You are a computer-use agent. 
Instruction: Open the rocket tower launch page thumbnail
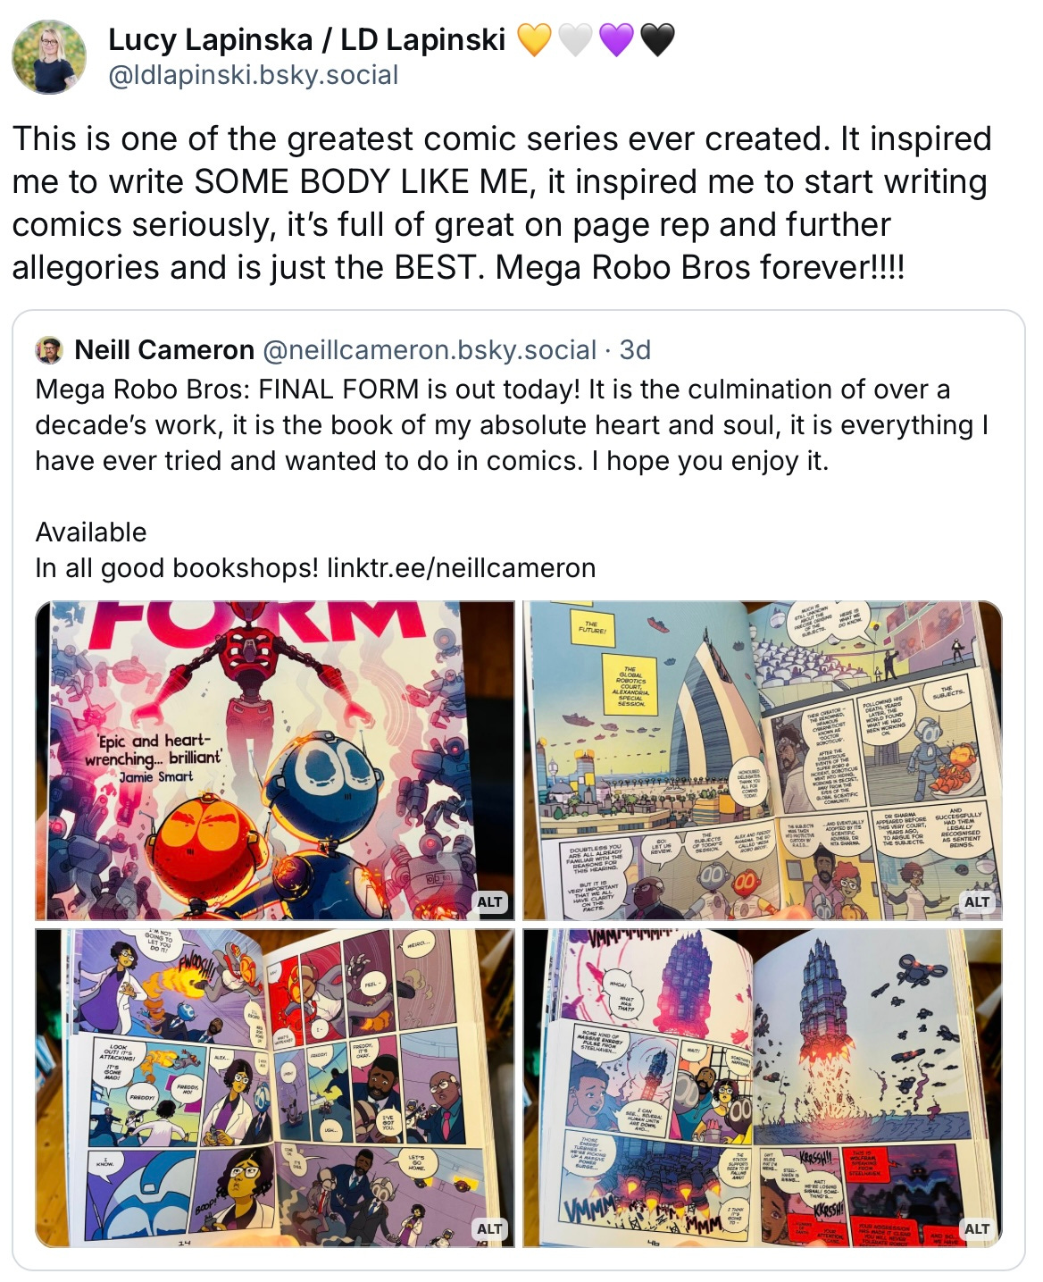pos(763,1087)
